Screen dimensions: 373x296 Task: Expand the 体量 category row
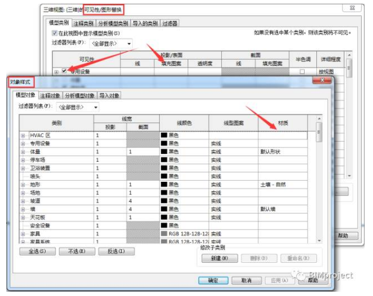pos(23,152)
